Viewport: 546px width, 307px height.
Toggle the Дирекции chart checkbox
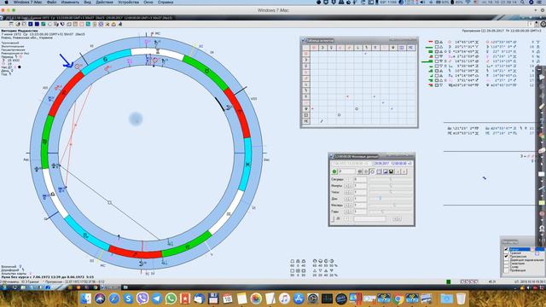(x=506, y=260)
